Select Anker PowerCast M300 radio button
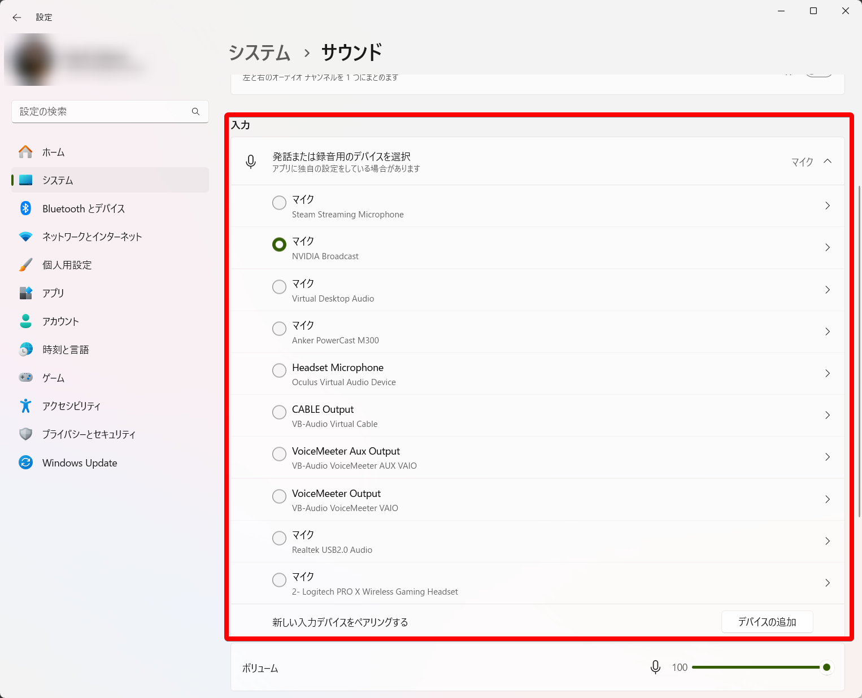Screen dimensions: 862x698 pos(279,329)
